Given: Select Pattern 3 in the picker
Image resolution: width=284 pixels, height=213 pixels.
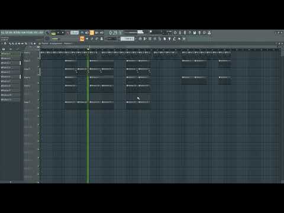Looking at the screenshot, I should 11,63.
